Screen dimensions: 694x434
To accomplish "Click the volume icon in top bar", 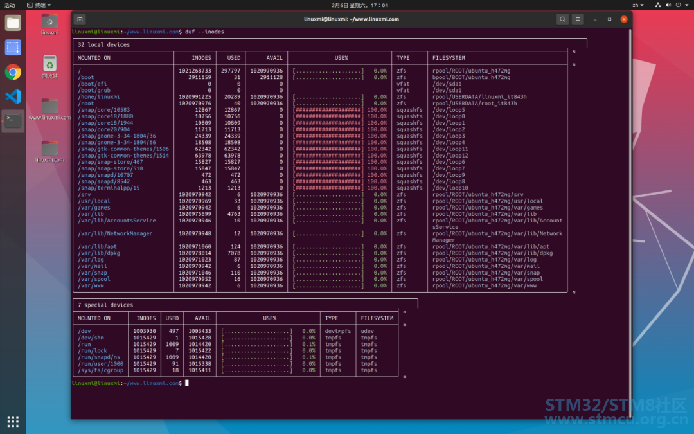I will click(668, 5).
